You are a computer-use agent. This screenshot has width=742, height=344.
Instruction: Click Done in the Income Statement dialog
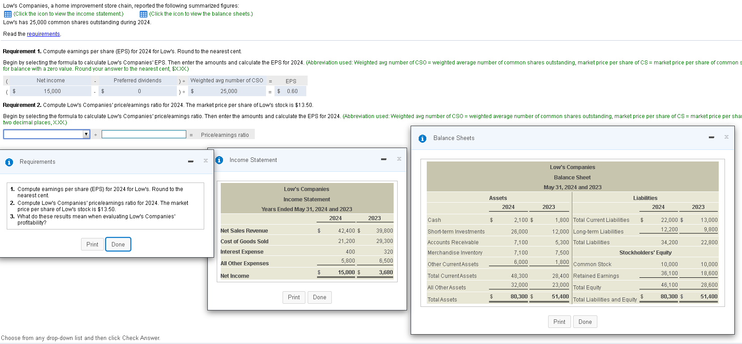320,297
